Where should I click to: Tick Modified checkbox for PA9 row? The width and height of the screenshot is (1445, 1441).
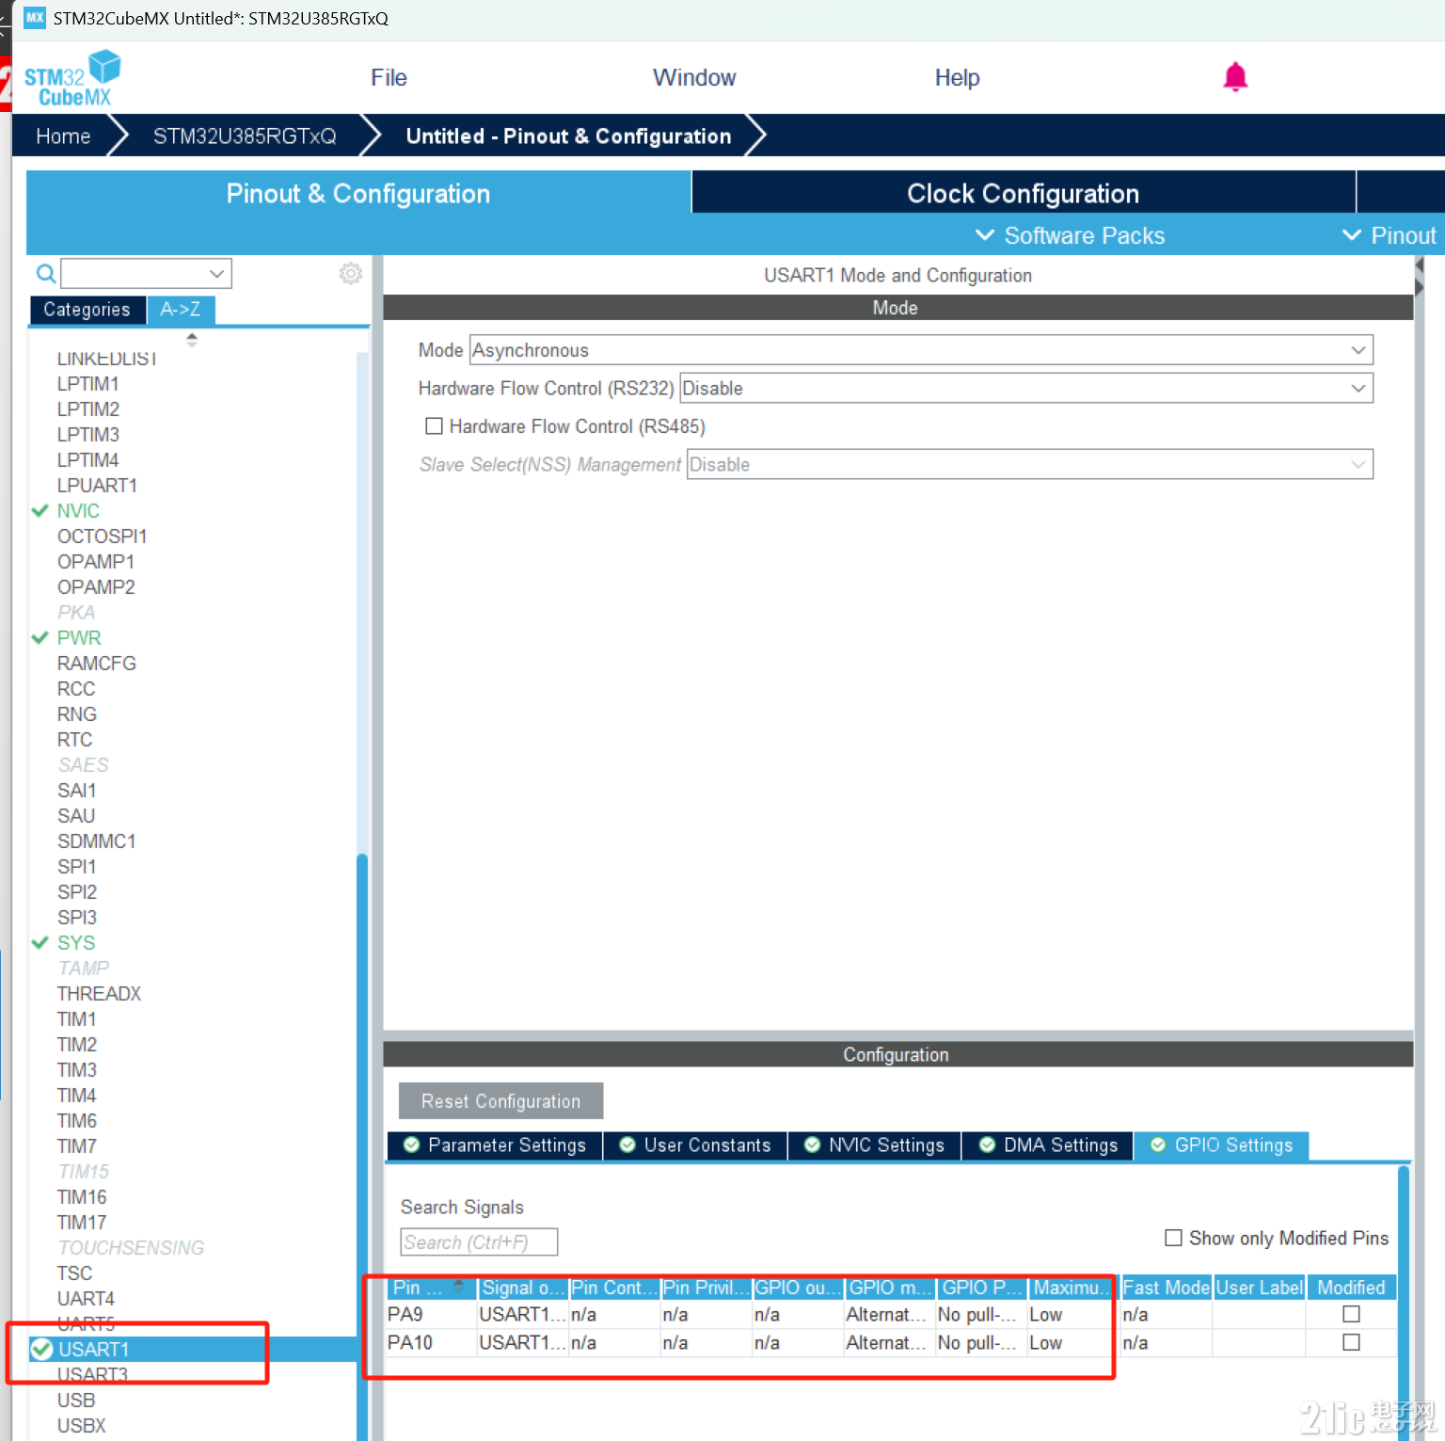pos(1351,1314)
